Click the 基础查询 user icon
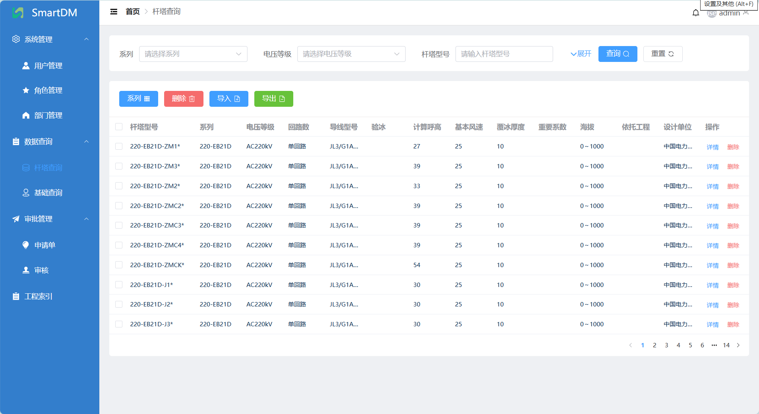The image size is (759, 414). [26, 193]
